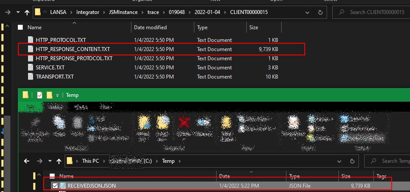Click the Properties checkmark icon in Temp title bar

(40, 95)
